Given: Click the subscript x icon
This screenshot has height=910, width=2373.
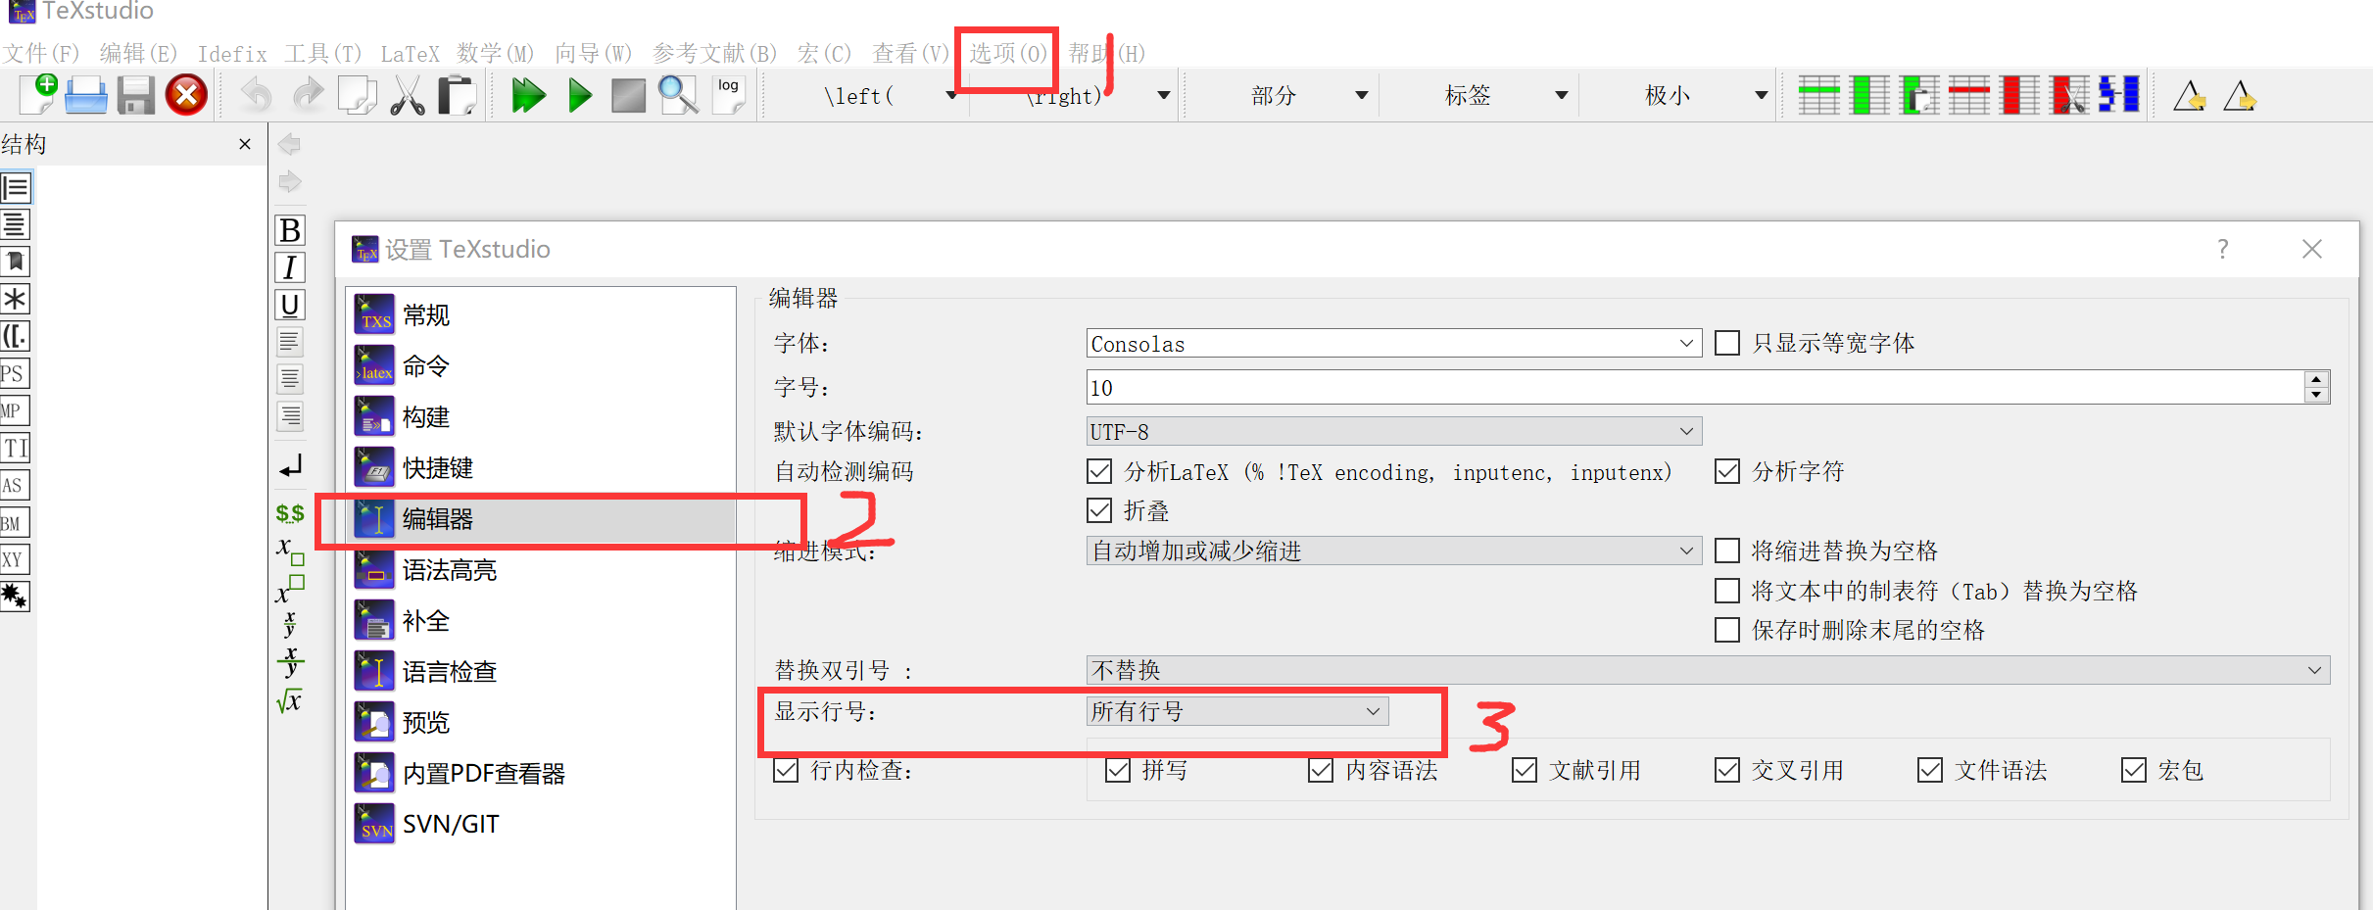Looking at the screenshot, I should (x=290, y=551).
